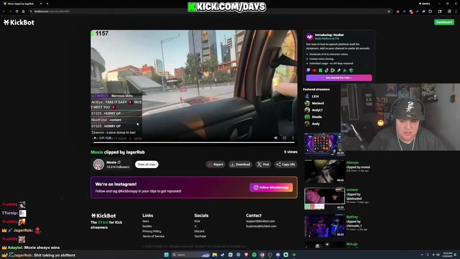Open Discord from the taskbar

(278, 255)
